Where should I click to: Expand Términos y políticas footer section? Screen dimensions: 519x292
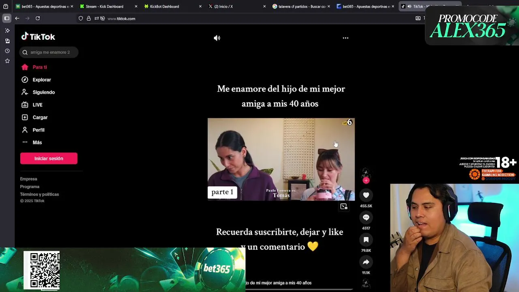pyautogui.click(x=39, y=194)
